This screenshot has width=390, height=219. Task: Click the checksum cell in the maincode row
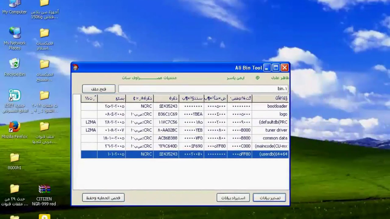coord(166,146)
